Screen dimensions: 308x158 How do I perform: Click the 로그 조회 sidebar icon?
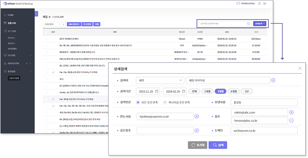pyautogui.click(x=5, y=31)
